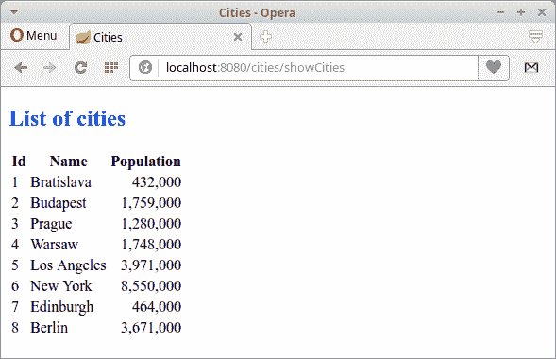The width and height of the screenshot is (556, 359).
Task: Select the 'Warsaw' cell
Action: tap(54, 245)
